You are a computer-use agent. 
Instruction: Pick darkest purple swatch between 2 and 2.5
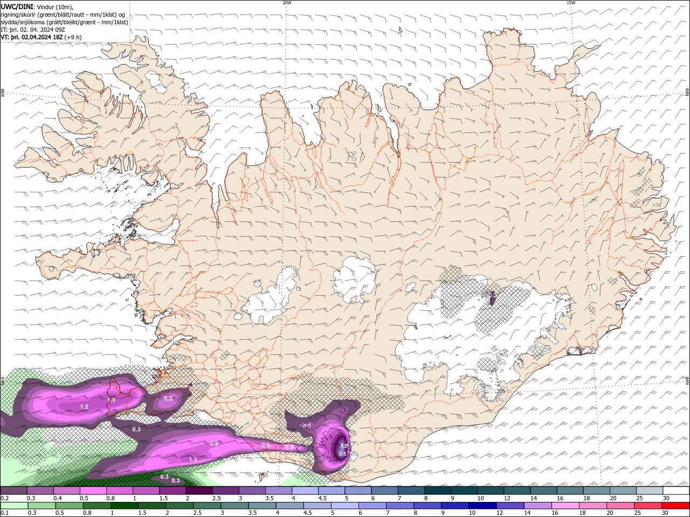click(x=199, y=491)
